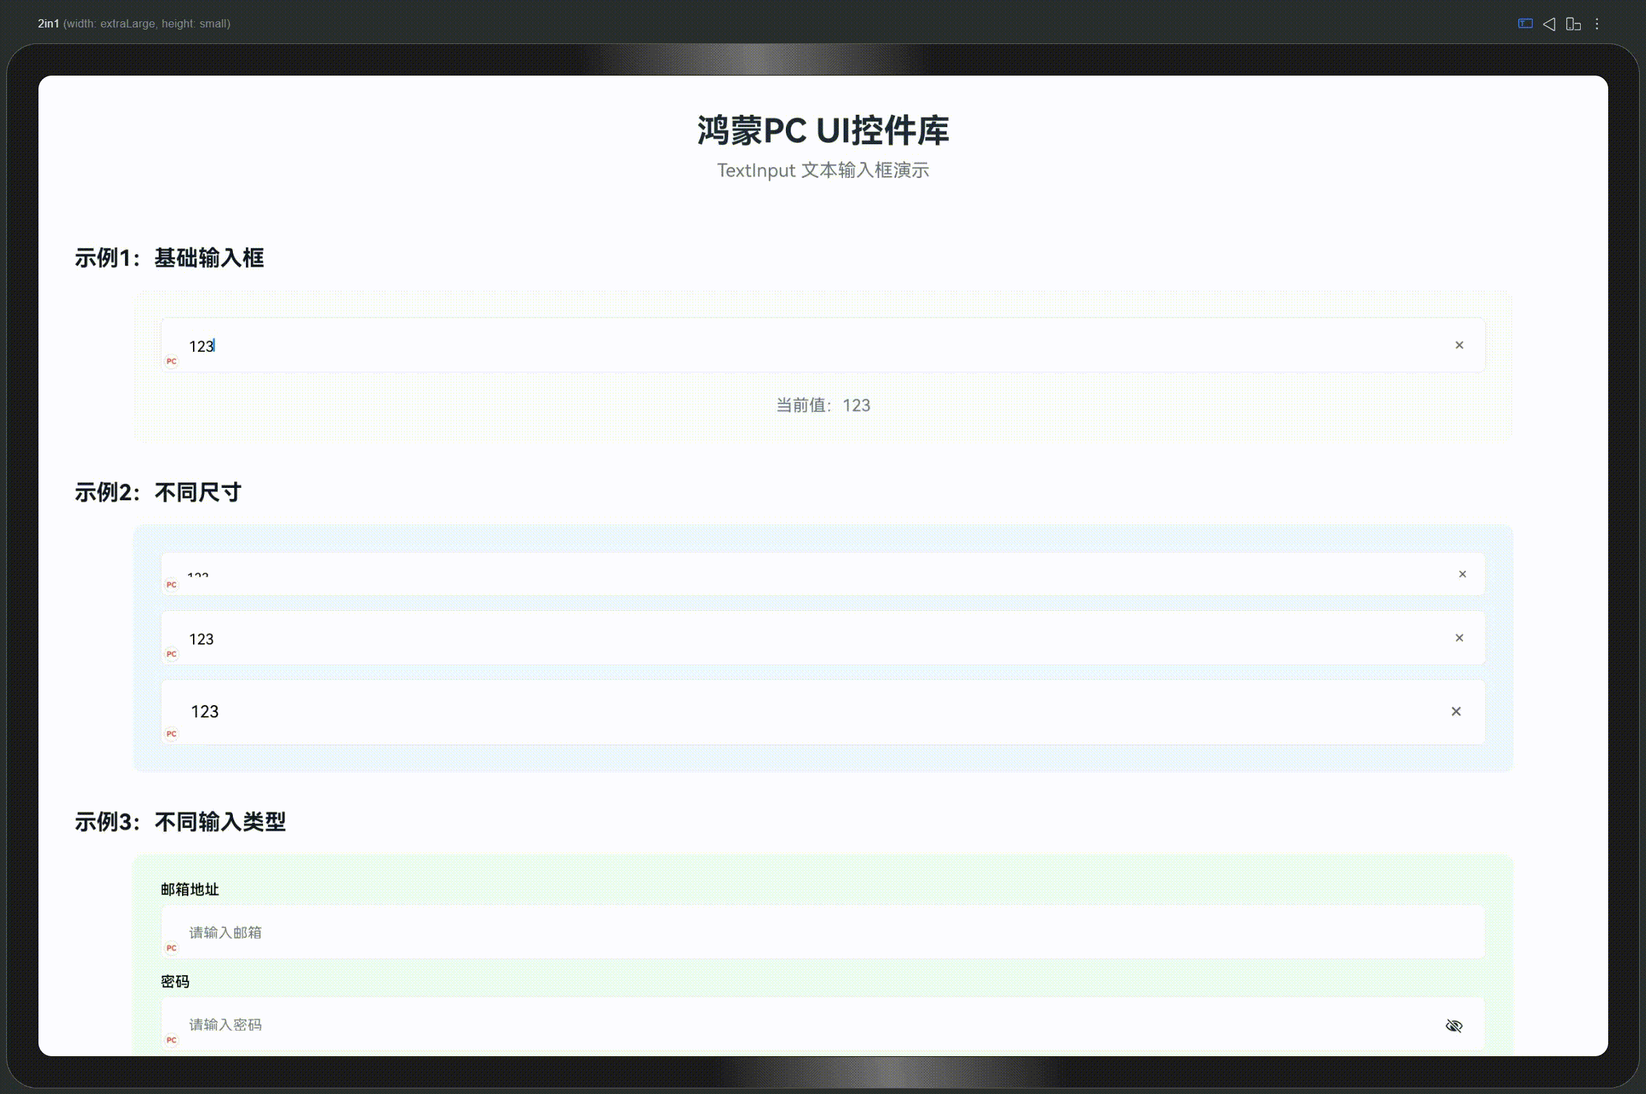Image resolution: width=1646 pixels, height=1094 pixels.
Task: Click the medium 123 input in the size demo
Action: (488, 638)
